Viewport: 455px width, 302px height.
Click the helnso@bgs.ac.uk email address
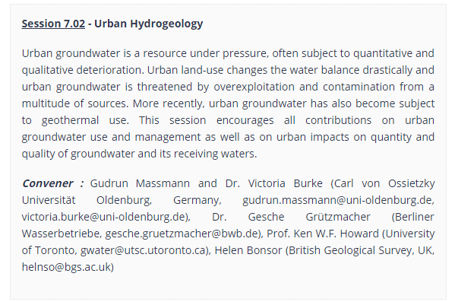pyautogui.click(x=66, y=267)
